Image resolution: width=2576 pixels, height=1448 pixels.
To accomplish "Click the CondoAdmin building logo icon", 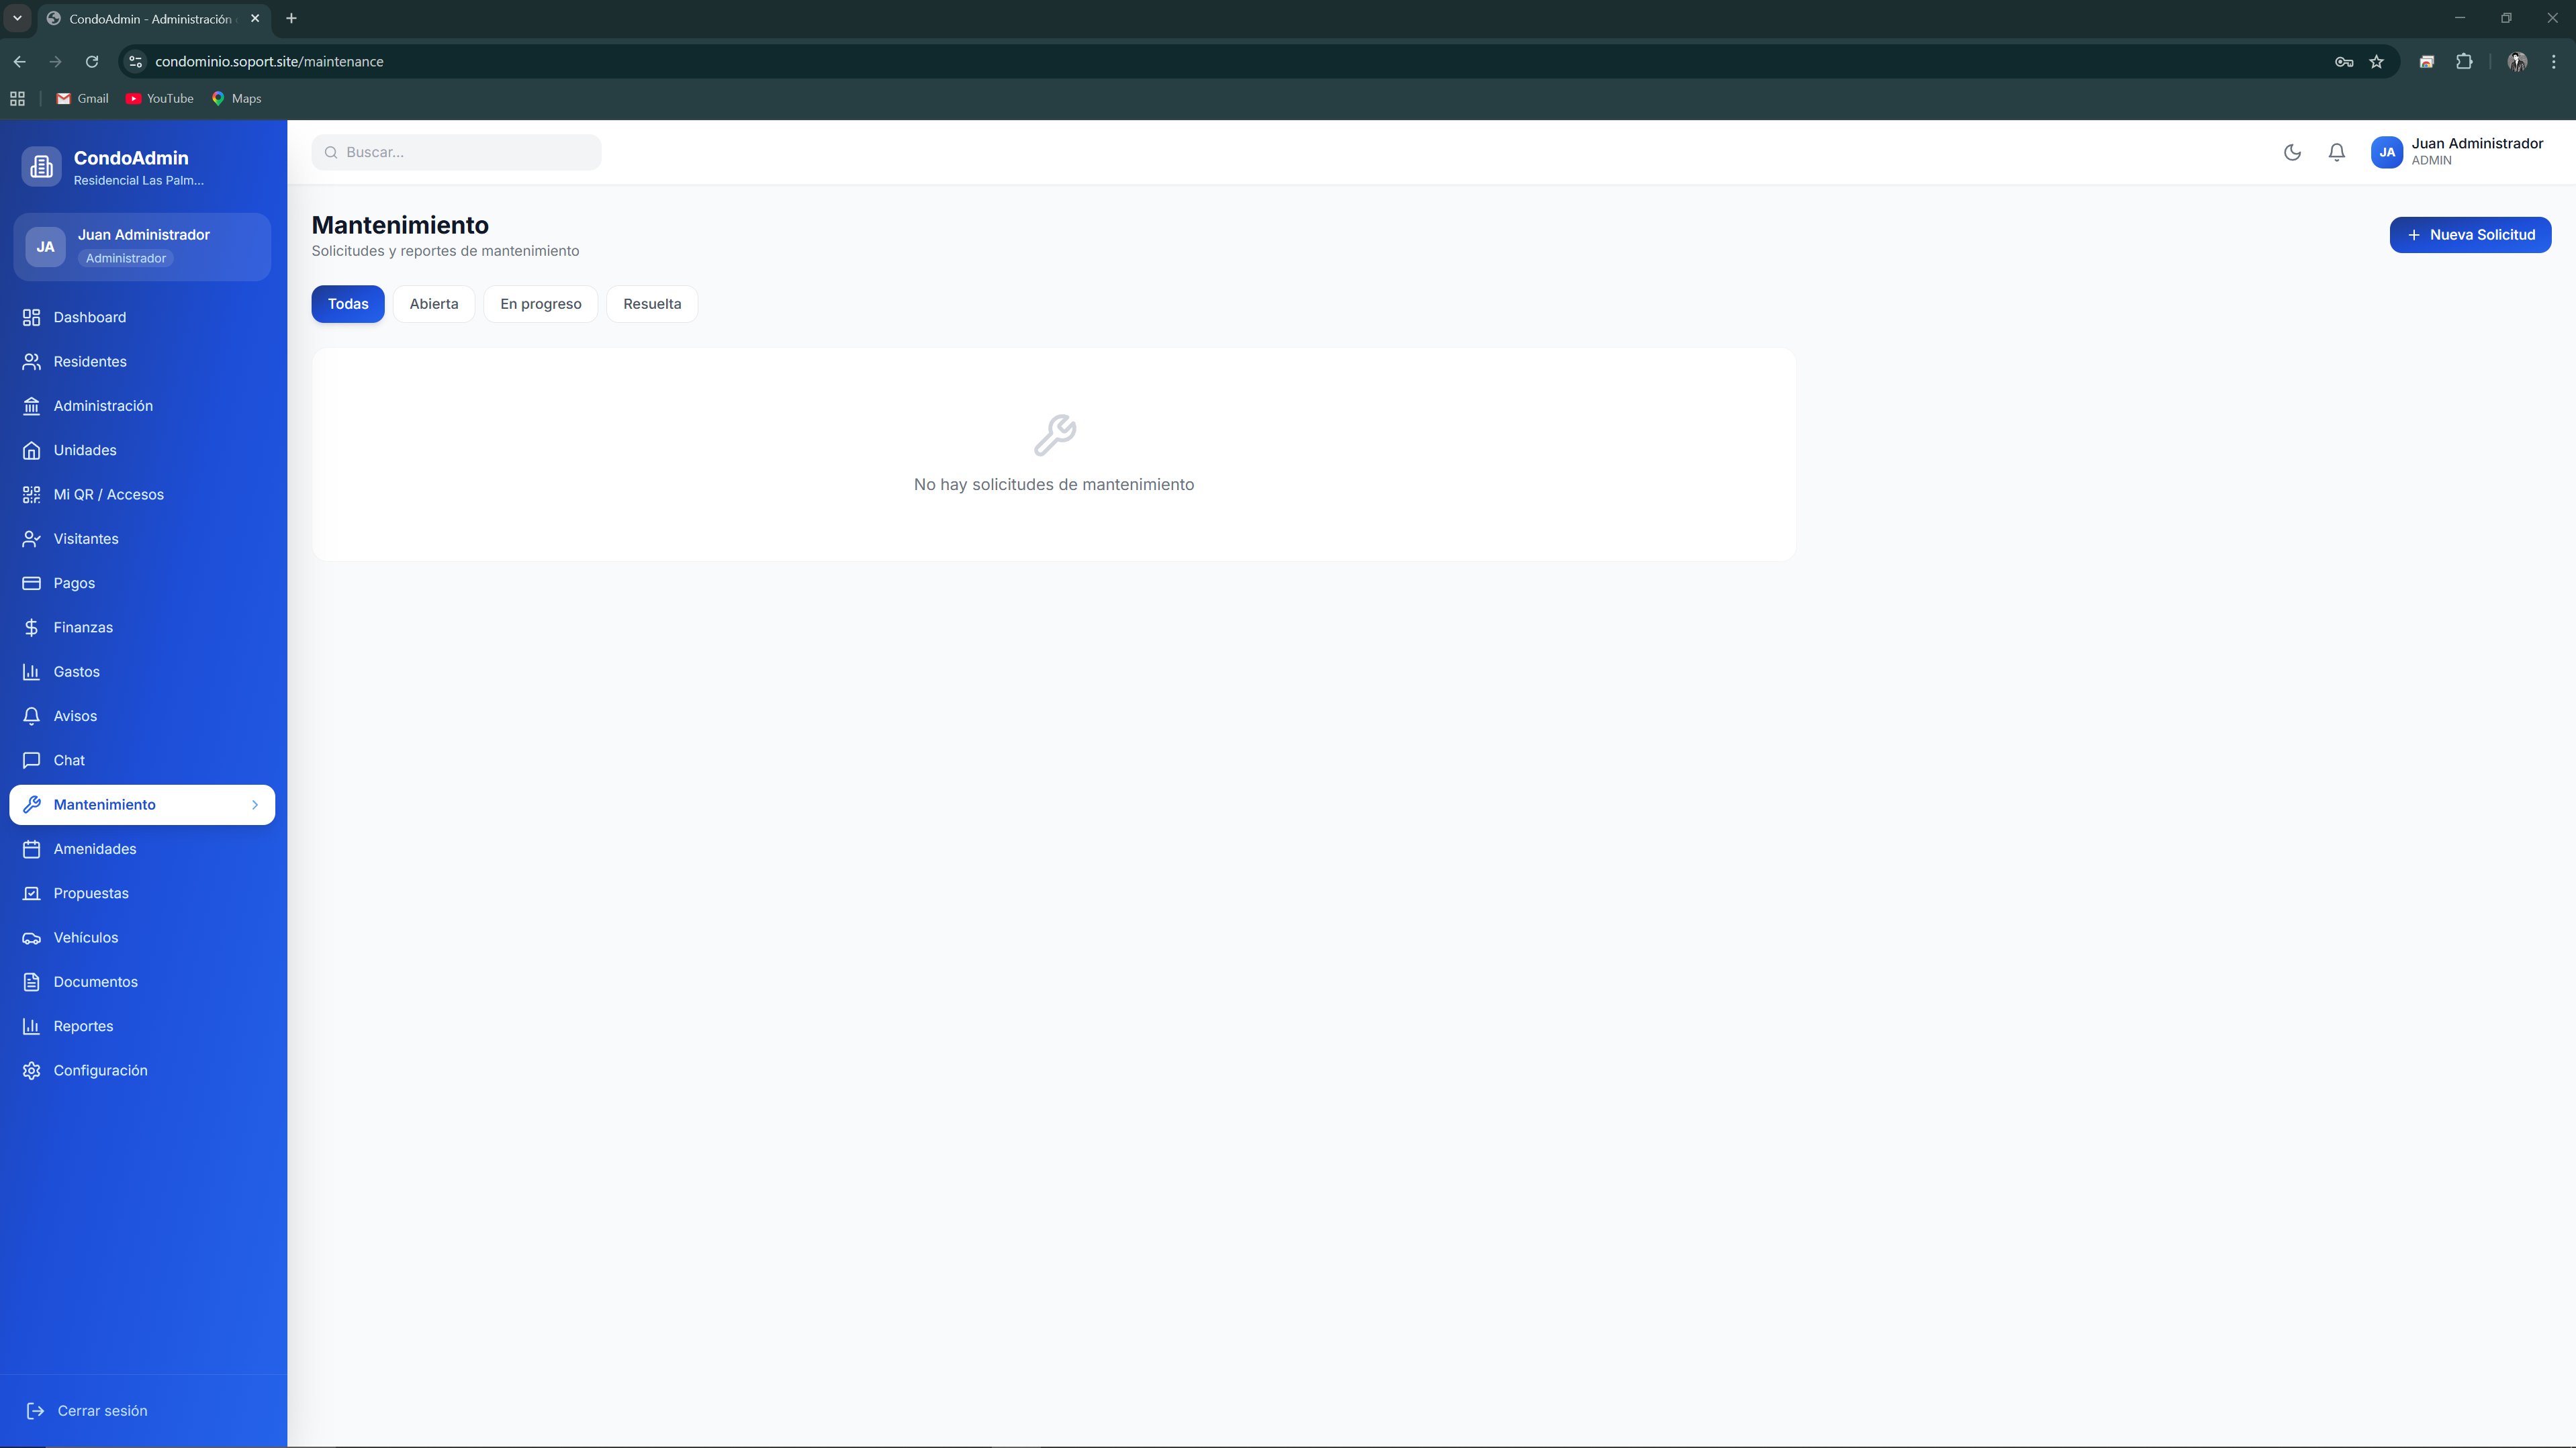I will pos(41,167).
